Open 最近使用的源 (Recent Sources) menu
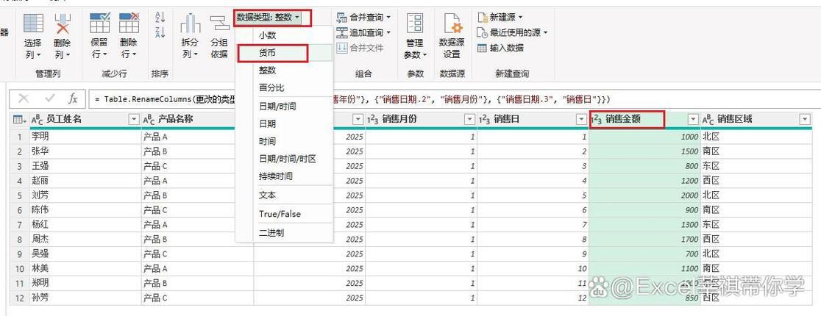The height and width of the screenshot is (316, 821). pyautogui.click(x=512, y=32)
